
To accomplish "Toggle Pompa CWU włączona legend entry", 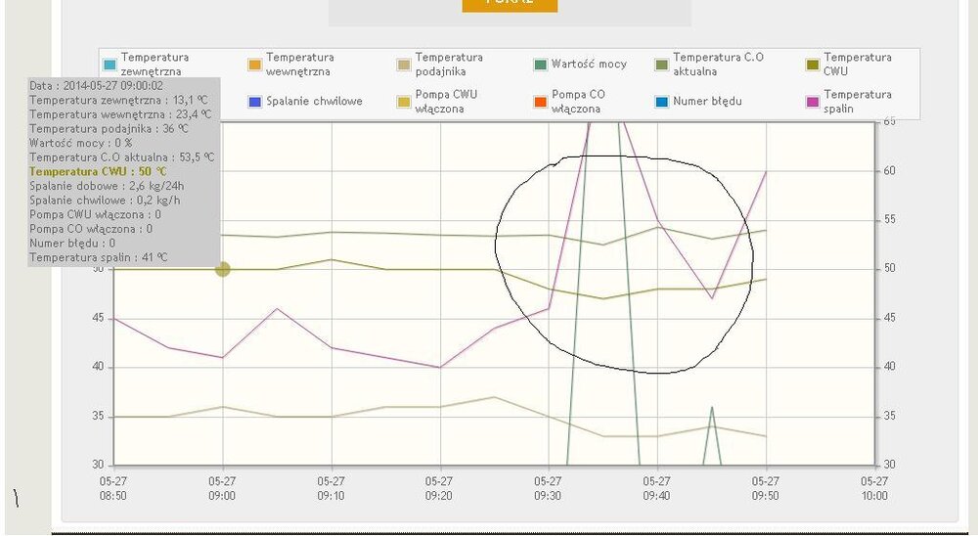I will coord(403,102).
